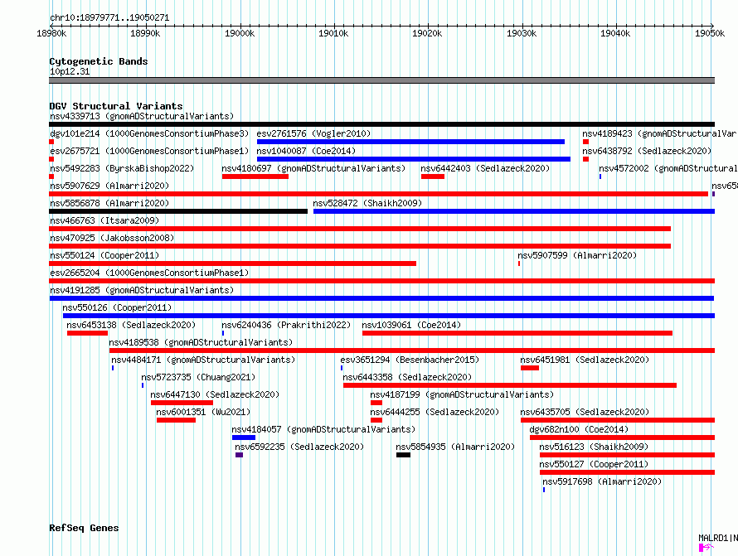Click the nsv470925 (Jakobsson2008) label
Screen dimensions: 738x556
click(x=112, y=238)
